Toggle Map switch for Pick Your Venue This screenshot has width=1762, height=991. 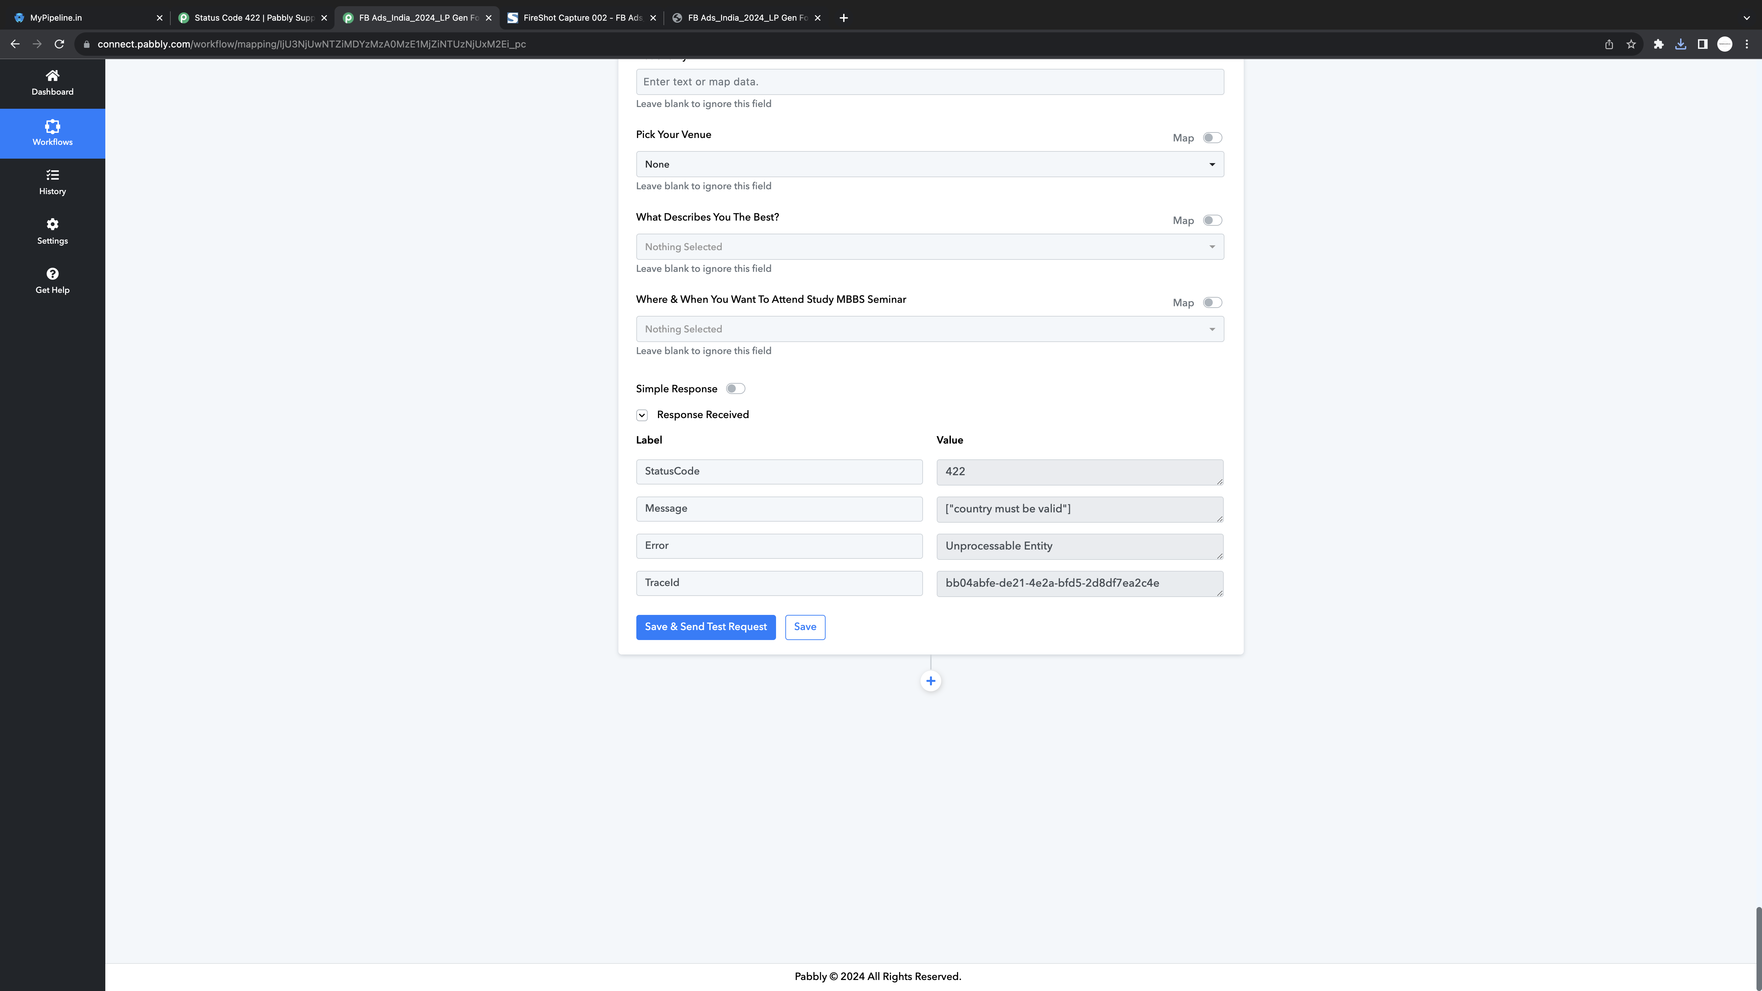(1212, 138)
